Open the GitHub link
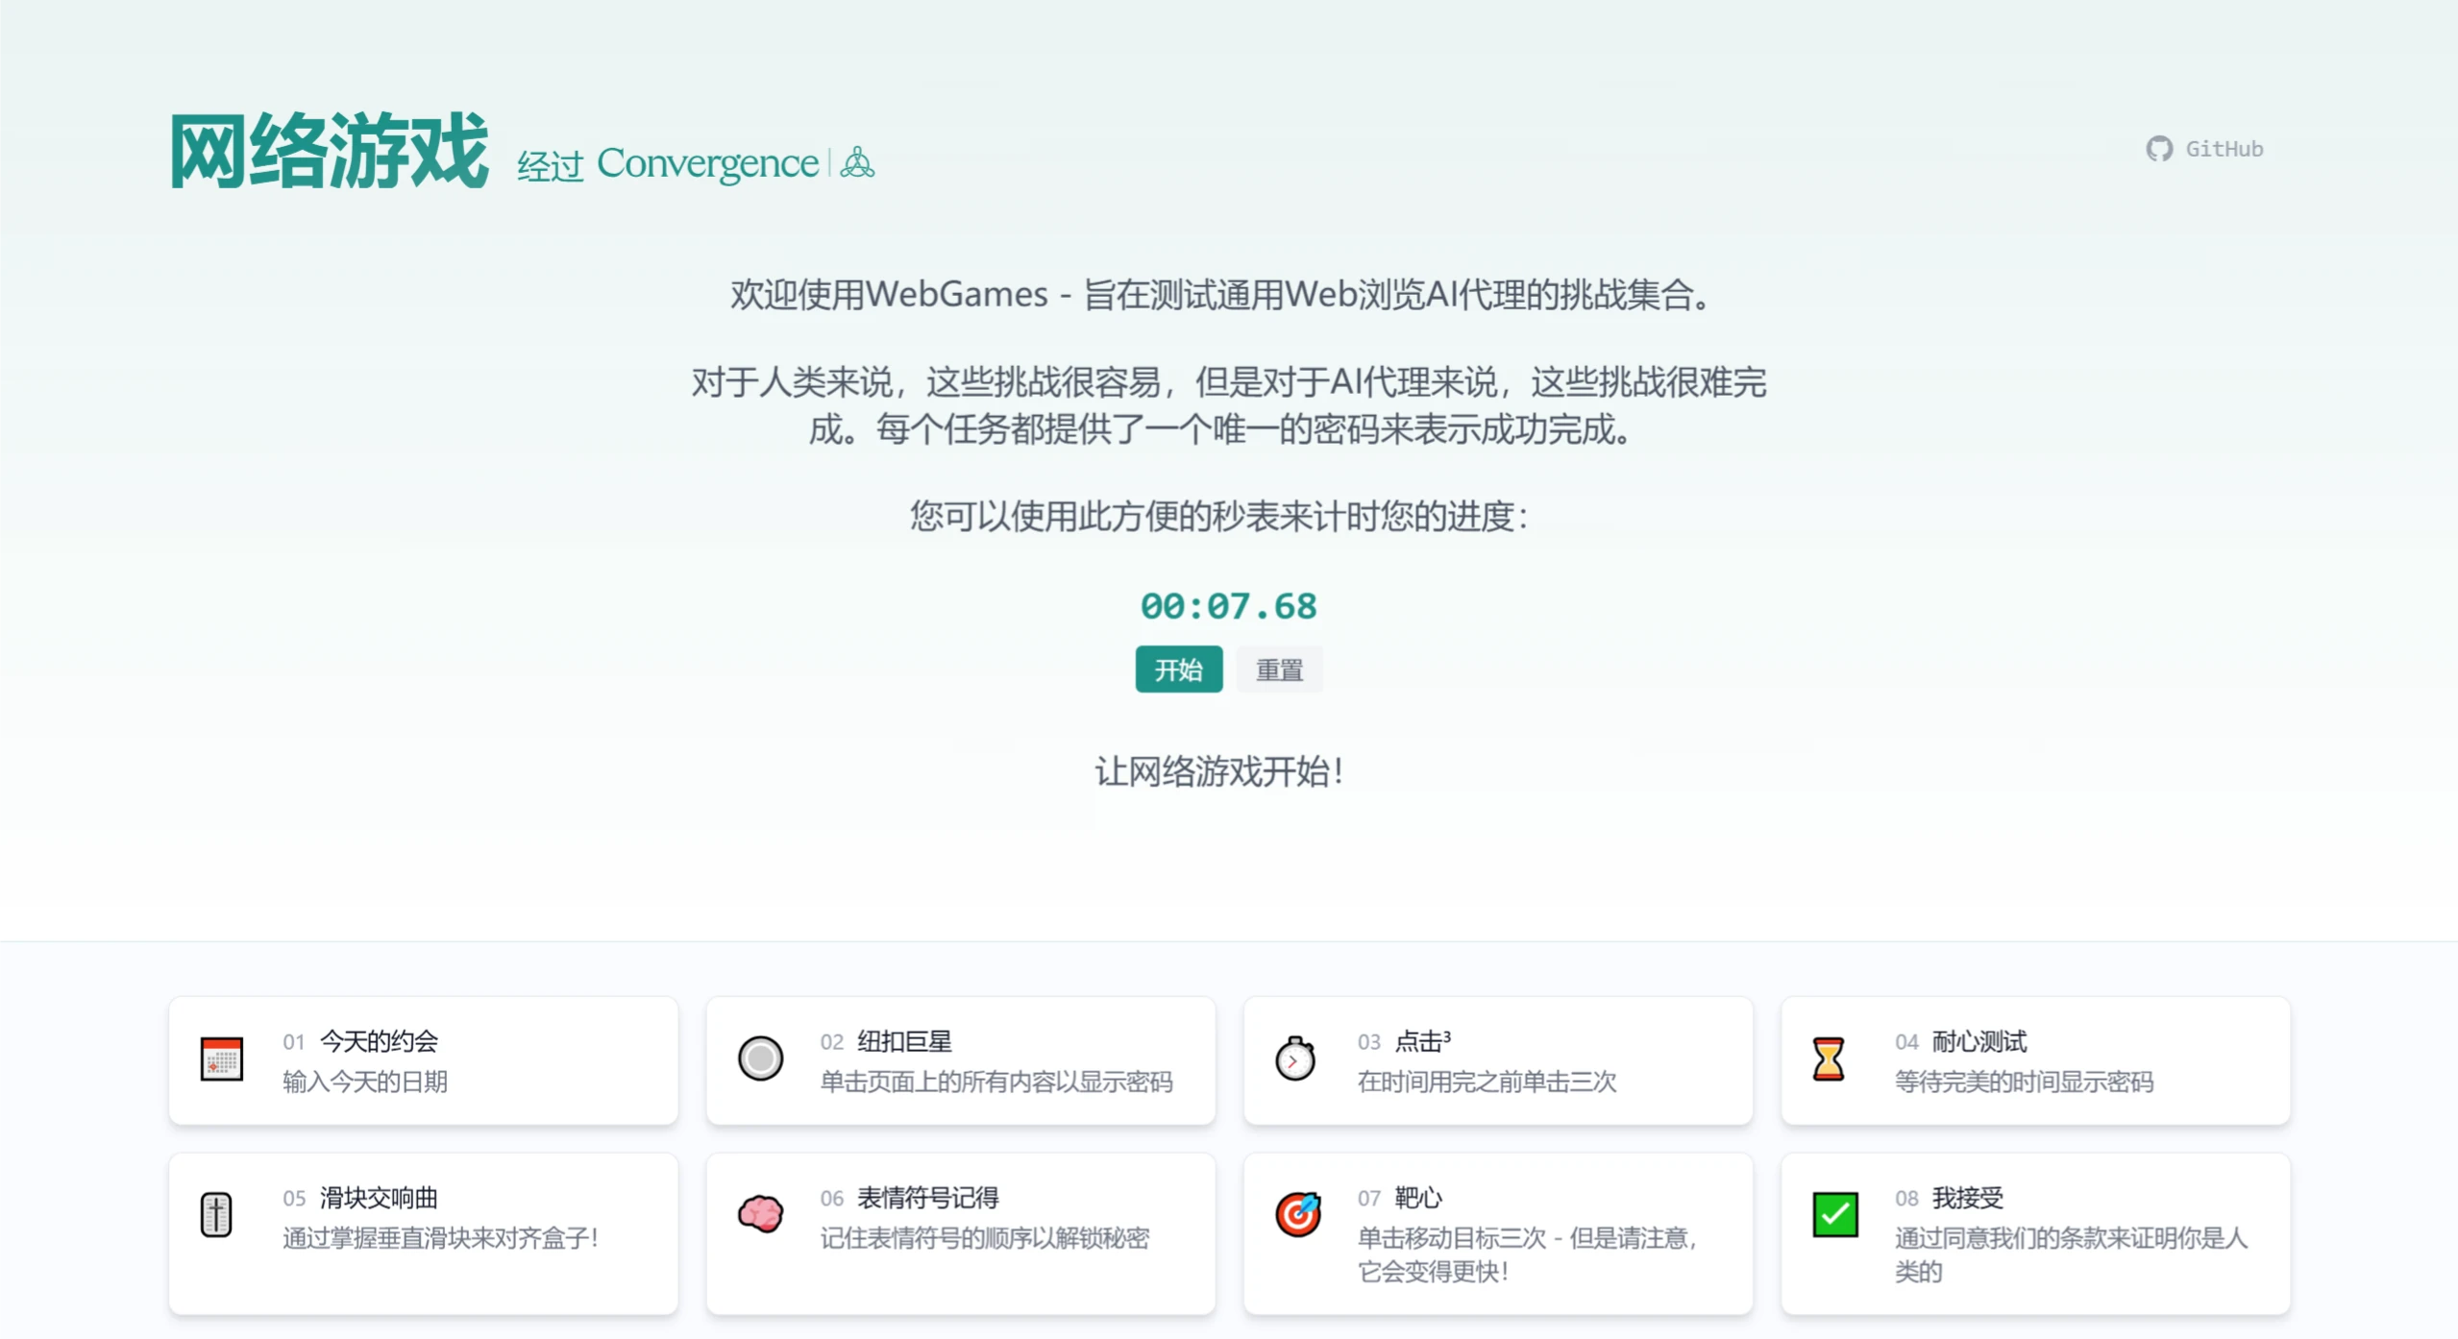This screenshot has height=1339, width=2458. [2204, 148]
